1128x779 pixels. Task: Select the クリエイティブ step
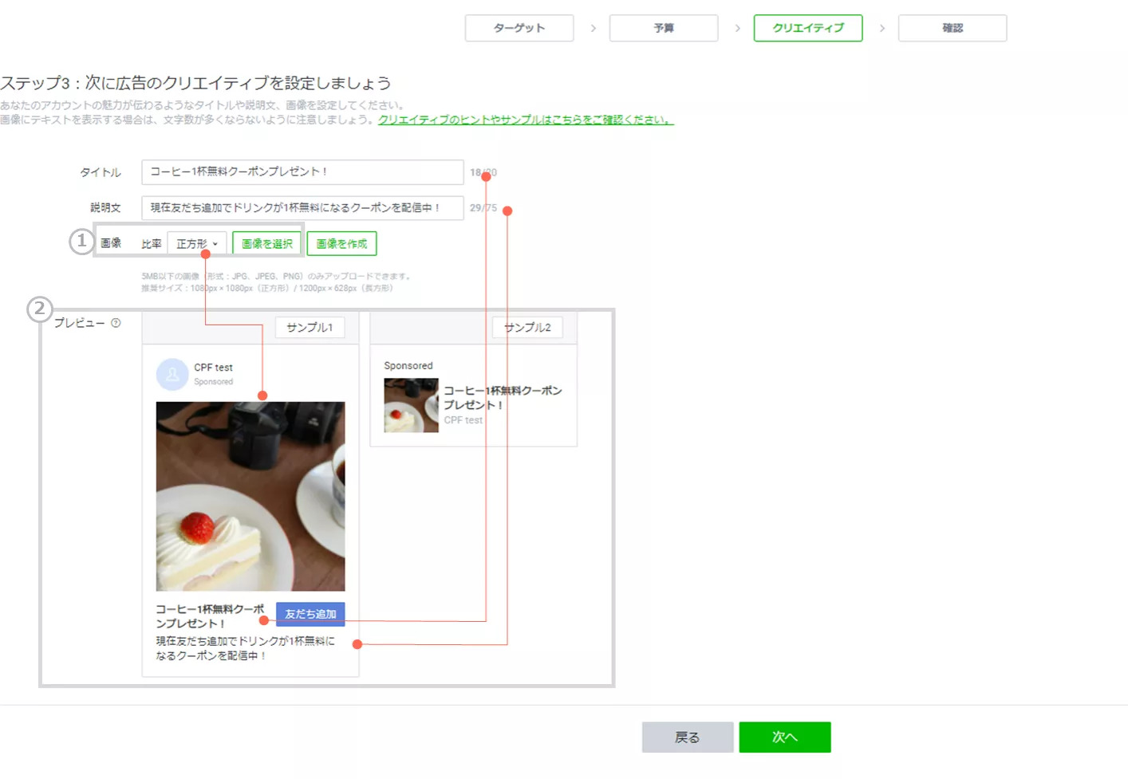click(x=807, y=28)
